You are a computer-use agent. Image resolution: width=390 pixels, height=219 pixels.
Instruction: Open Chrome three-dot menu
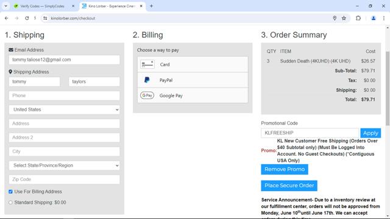(384, 18)
